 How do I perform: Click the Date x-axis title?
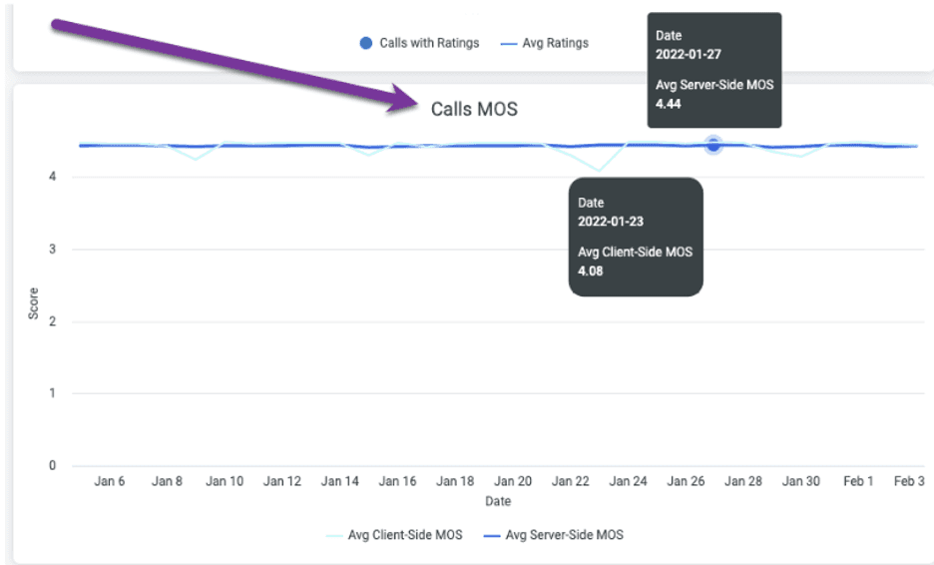[x=499, y=499]
